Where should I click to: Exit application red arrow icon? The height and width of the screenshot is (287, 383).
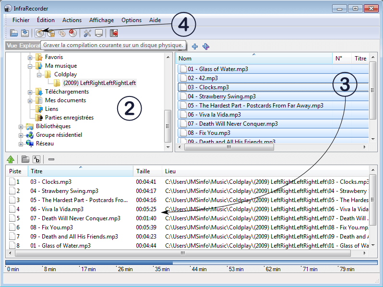point(114,33)
